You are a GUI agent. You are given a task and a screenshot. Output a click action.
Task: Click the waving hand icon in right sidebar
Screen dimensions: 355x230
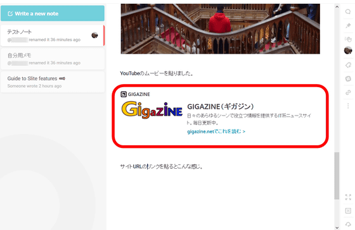pos(348,39)
